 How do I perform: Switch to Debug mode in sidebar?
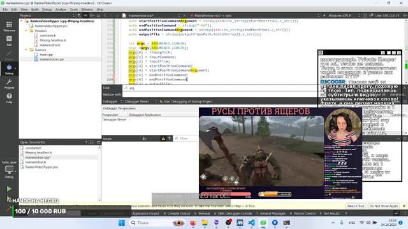tap(9, 69)
